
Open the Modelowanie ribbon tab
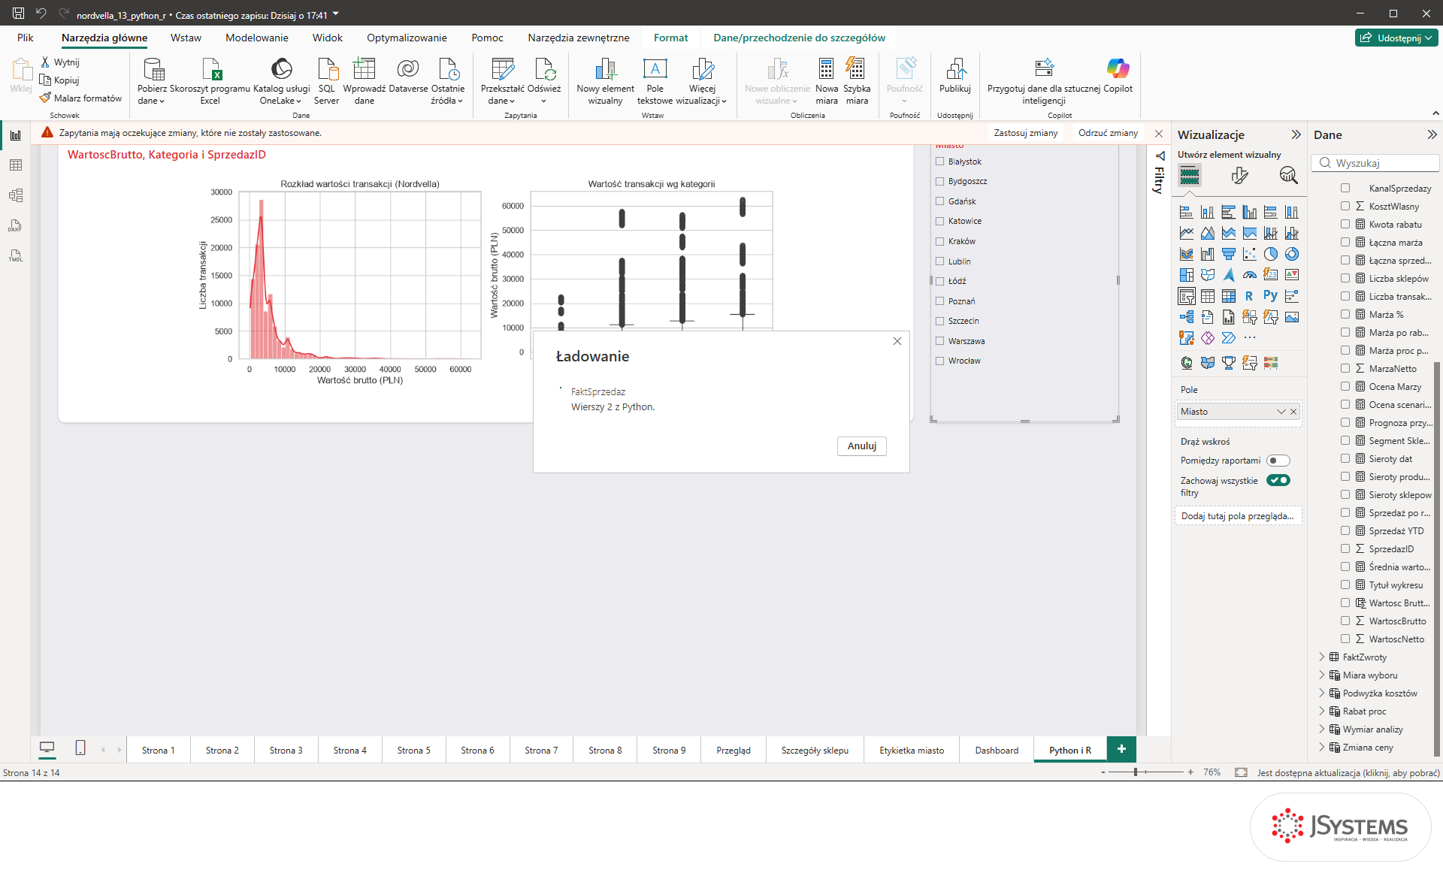click(x=257, y=38)
